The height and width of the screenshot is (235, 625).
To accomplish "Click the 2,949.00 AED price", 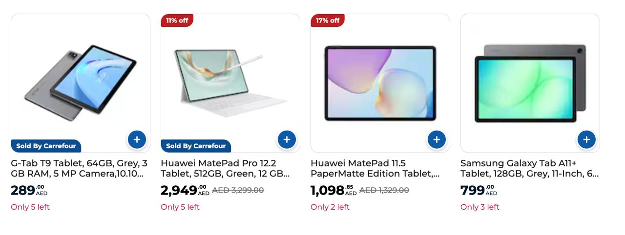I will [185, 190].
